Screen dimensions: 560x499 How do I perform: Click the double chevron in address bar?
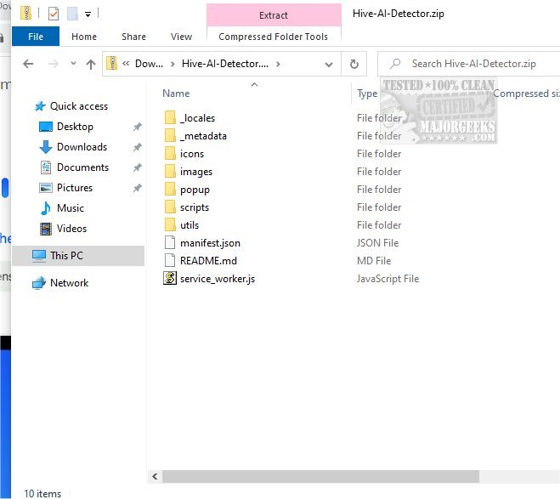[x=126, y=64]
